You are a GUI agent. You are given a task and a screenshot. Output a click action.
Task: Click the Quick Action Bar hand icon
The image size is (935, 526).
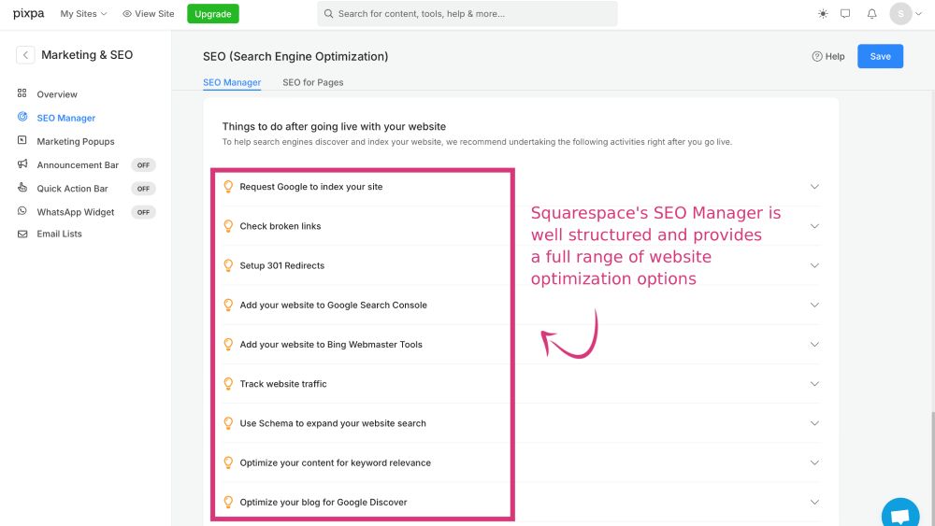pyautogui.click(x=22, y=187)
